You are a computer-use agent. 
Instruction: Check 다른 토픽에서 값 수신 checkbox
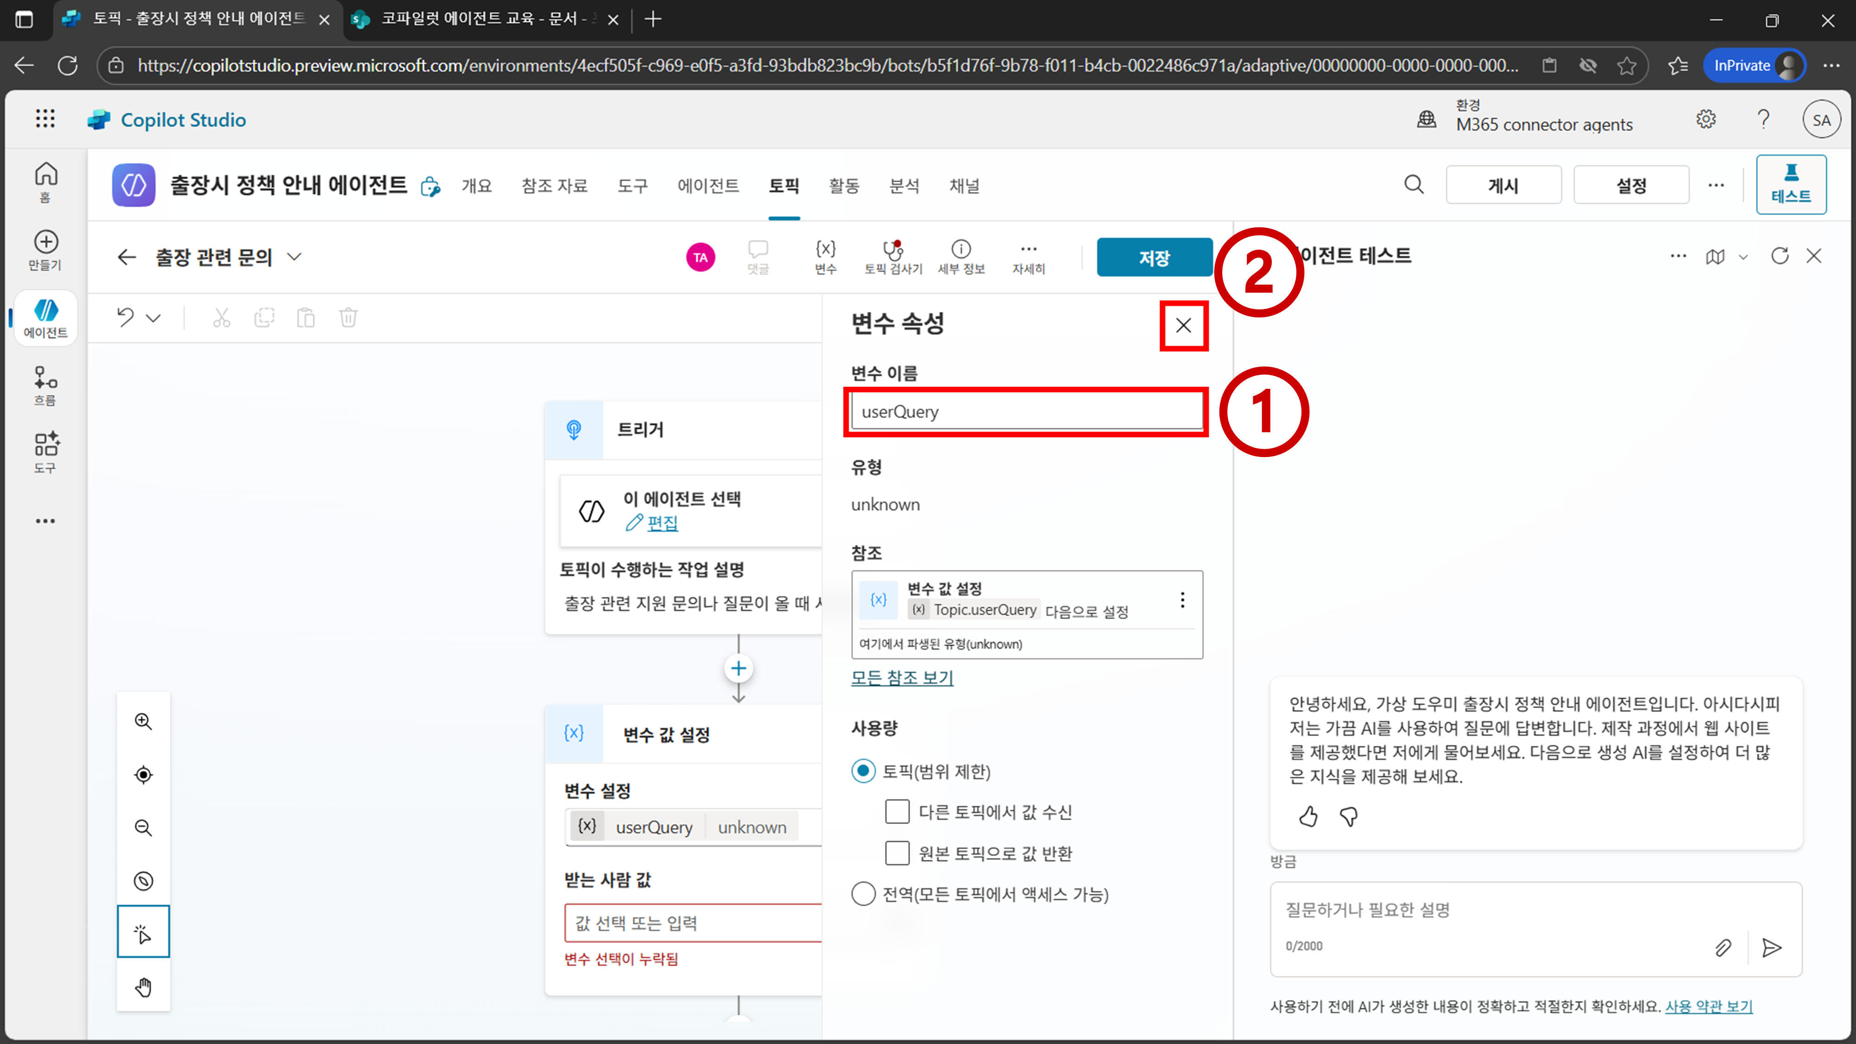pos(897,812)
